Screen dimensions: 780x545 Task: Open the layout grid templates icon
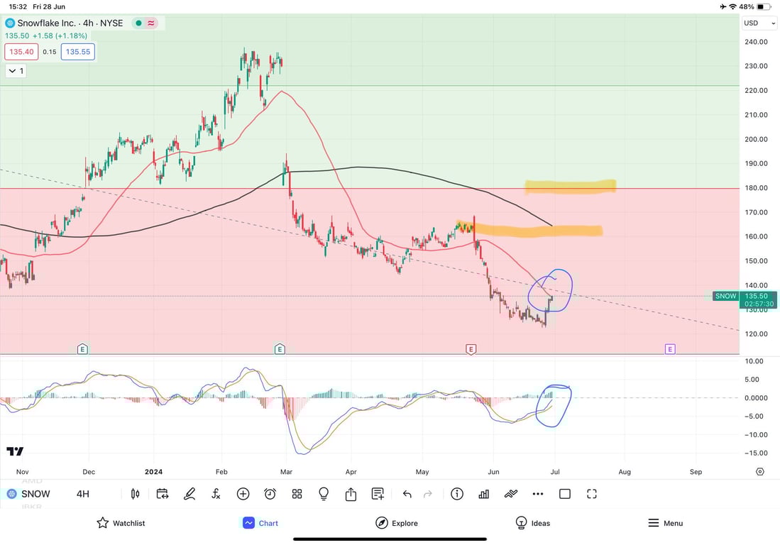tap(297, 494)
